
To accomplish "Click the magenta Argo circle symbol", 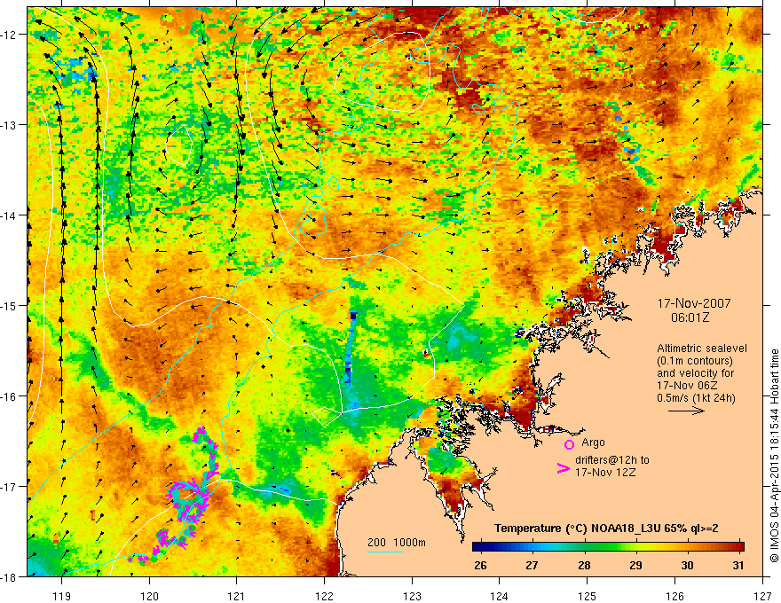I will tap(569, 444).
